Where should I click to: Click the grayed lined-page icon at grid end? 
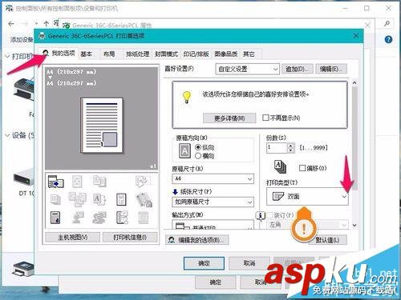click(144, 218)
